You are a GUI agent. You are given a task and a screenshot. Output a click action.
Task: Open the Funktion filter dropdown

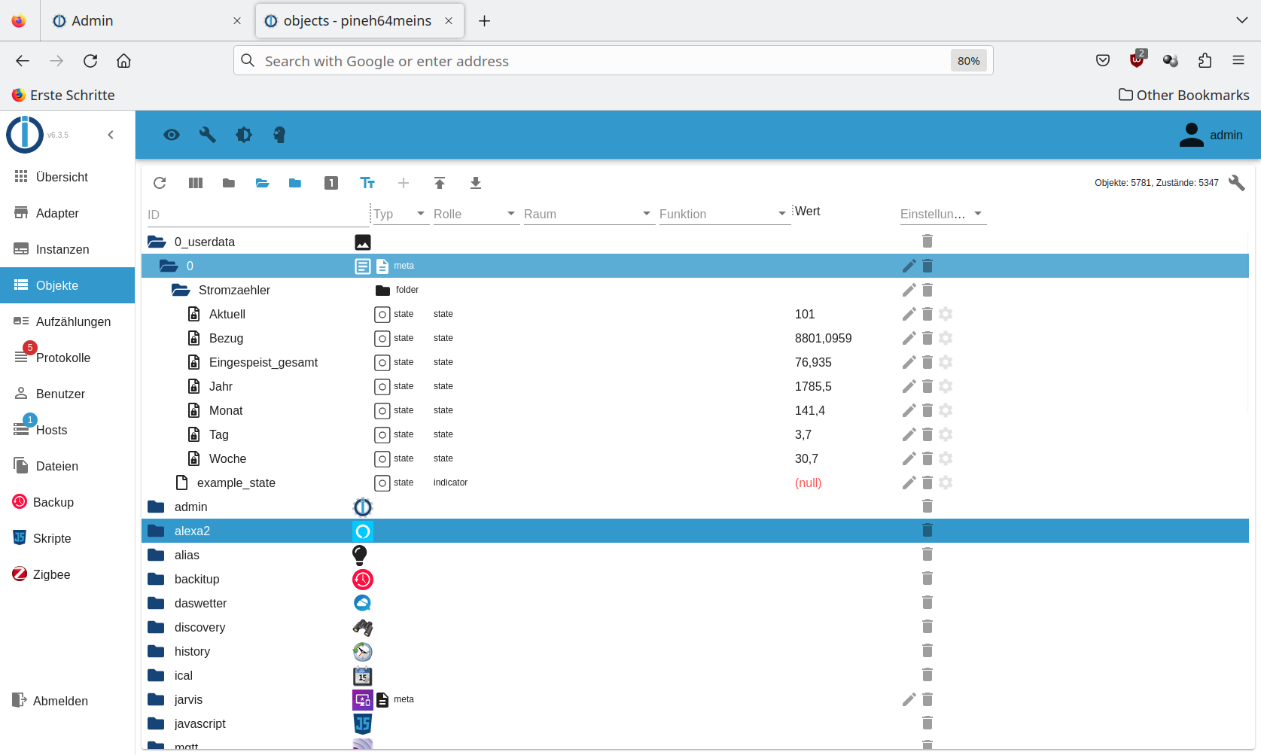pyautogui.click(x=725, y=214)
